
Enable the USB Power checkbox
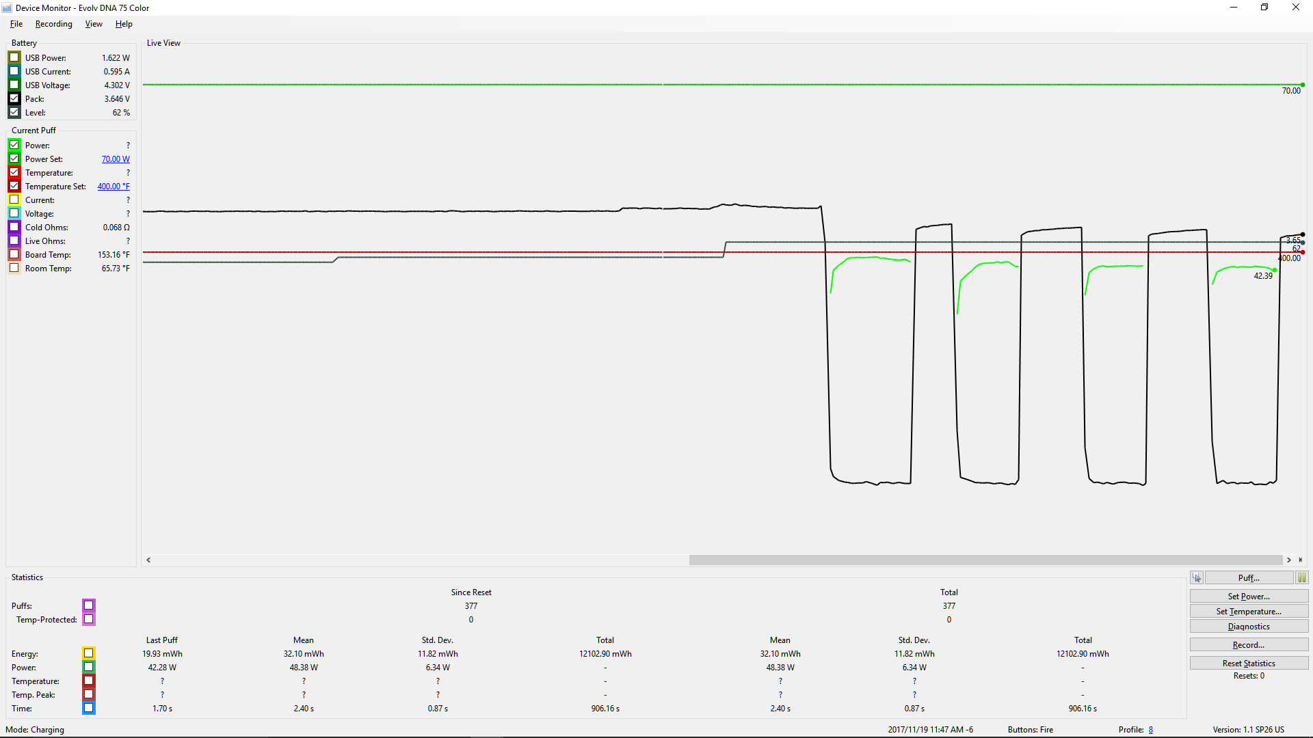click(14, 57)
